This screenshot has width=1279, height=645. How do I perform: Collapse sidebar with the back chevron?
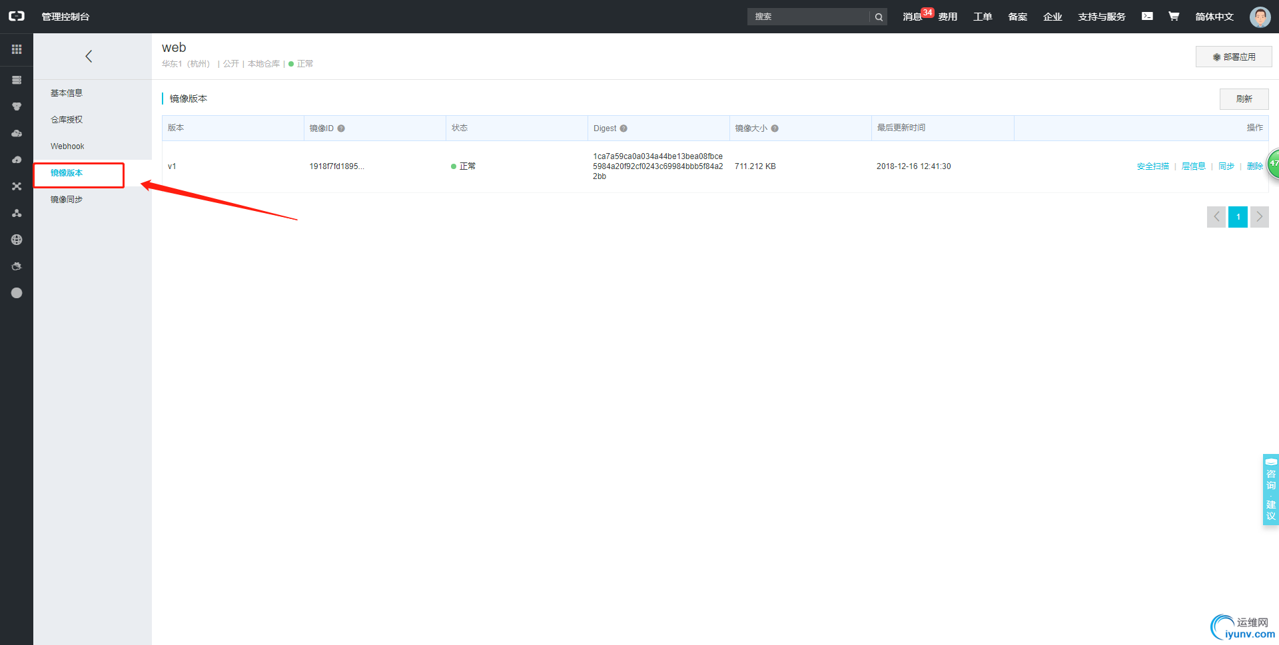[x=89, y=57]
